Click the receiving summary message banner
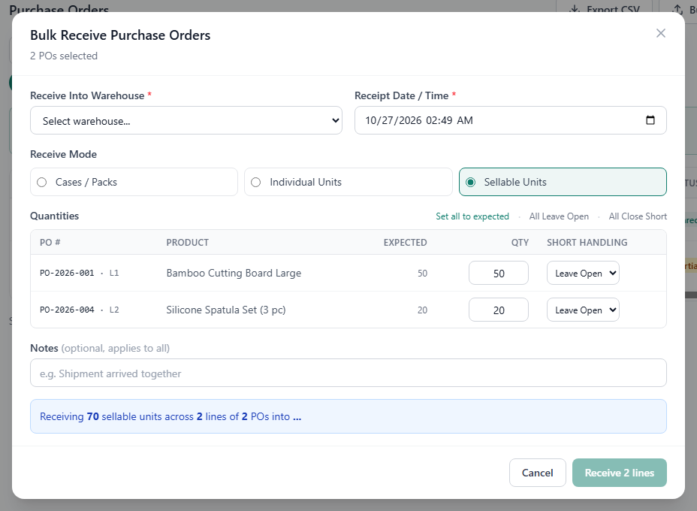Image resolution: width=697 pixels, height=511 pixels. 348,416
